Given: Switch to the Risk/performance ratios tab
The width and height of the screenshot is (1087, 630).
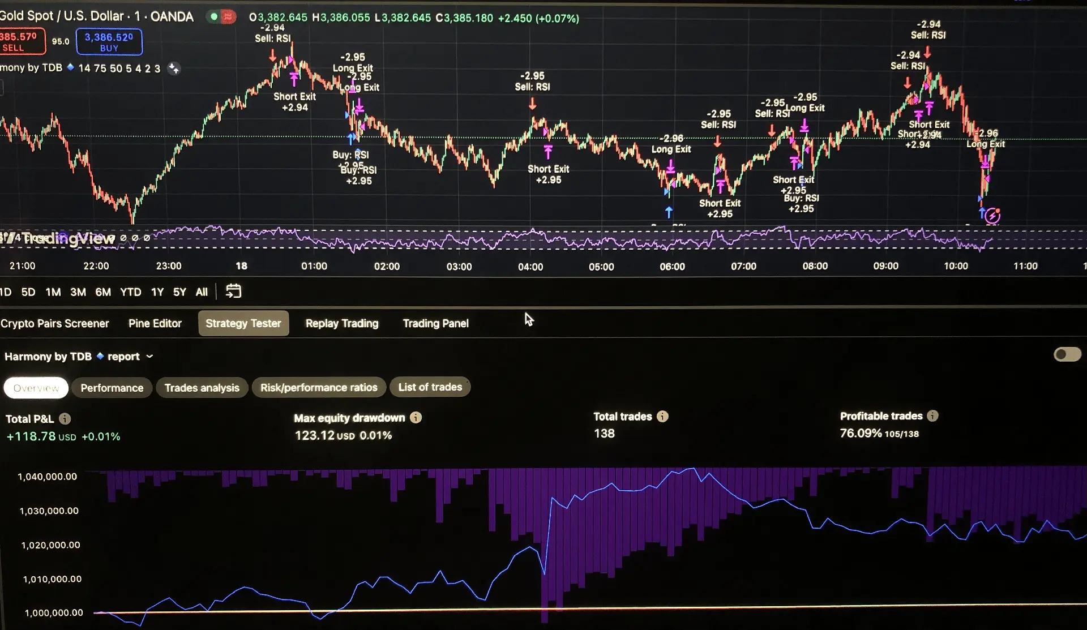Looking at the screenshot, I should coord(319,387).
